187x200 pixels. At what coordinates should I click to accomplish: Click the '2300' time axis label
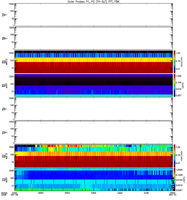tap(93, 193)
